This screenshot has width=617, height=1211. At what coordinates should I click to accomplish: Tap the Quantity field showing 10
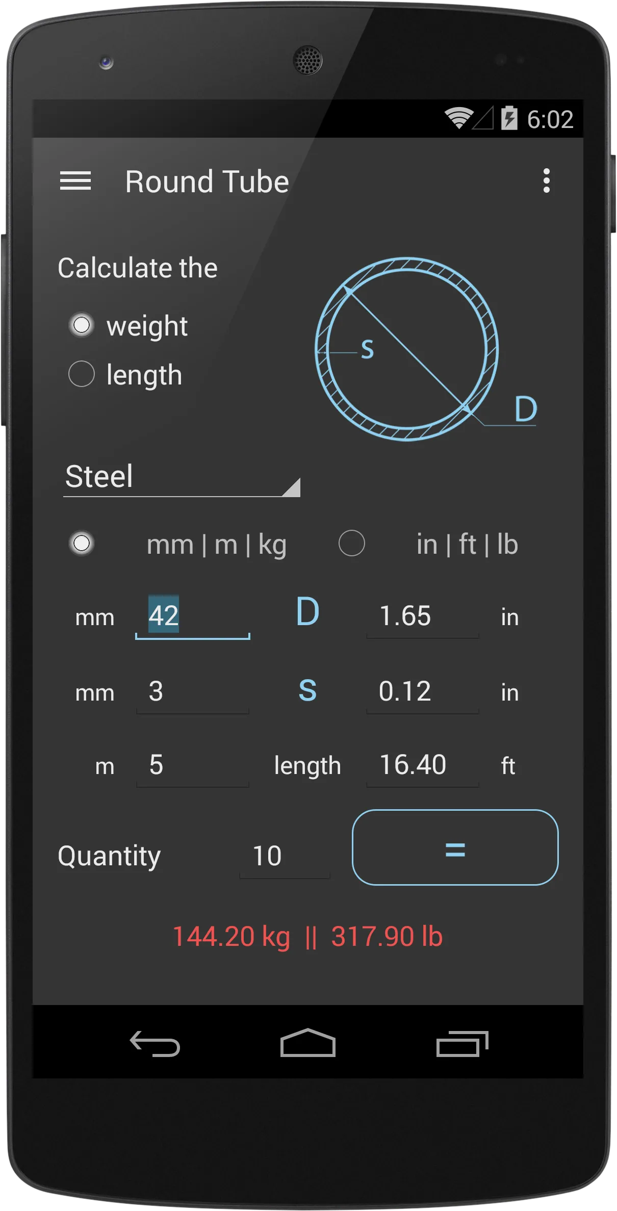(x=285, y=856)
